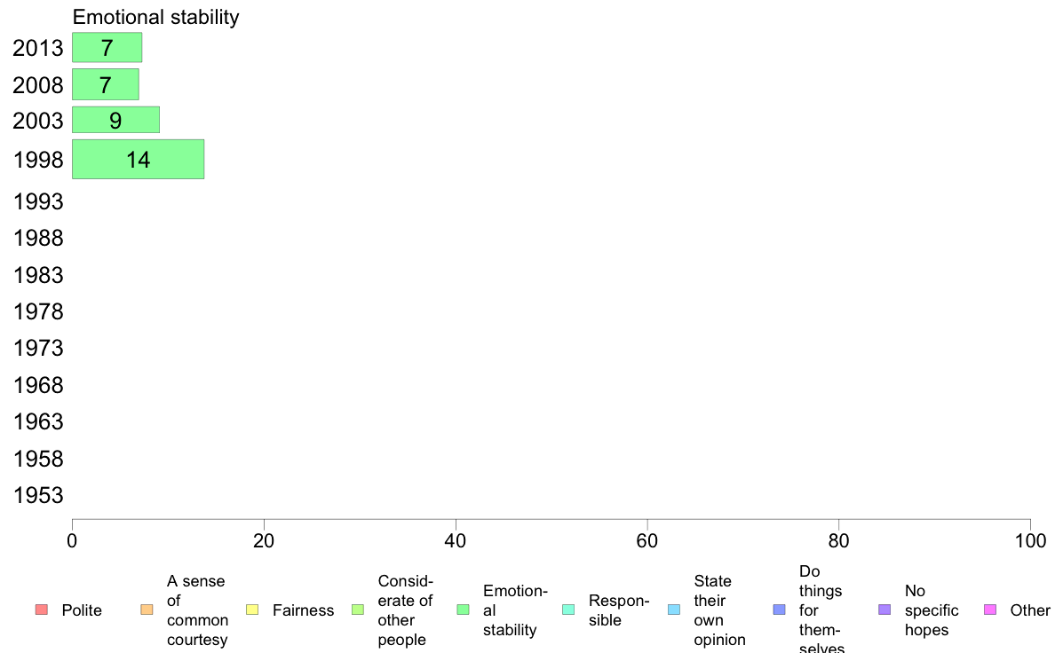Click the Polite legend color swatch
Viewport: 1055px width, 653px height.
coord(42,610)
